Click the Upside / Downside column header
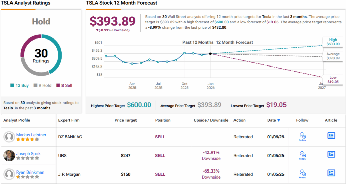 (x=211, y=120)
